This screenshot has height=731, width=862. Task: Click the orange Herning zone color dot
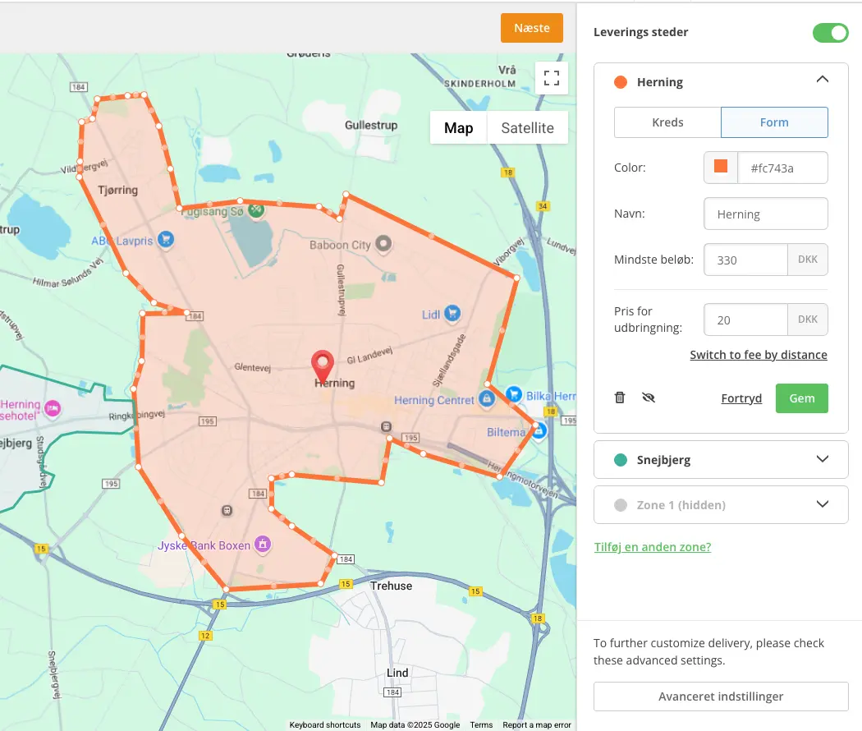point(621,82)
